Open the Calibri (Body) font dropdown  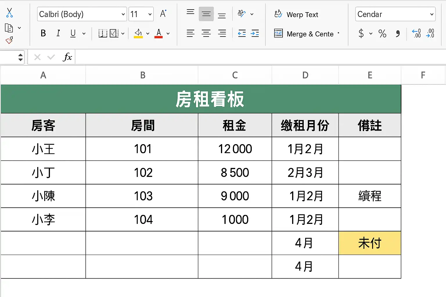[x=123, y=14]
